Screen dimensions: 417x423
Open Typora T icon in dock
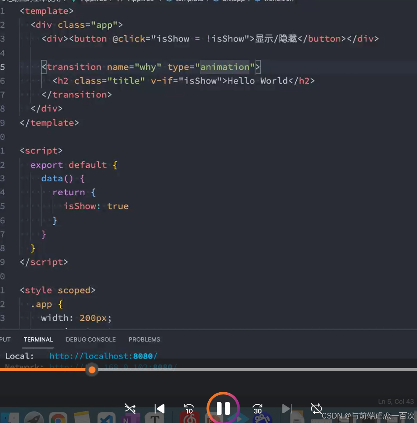click(154, 418)
